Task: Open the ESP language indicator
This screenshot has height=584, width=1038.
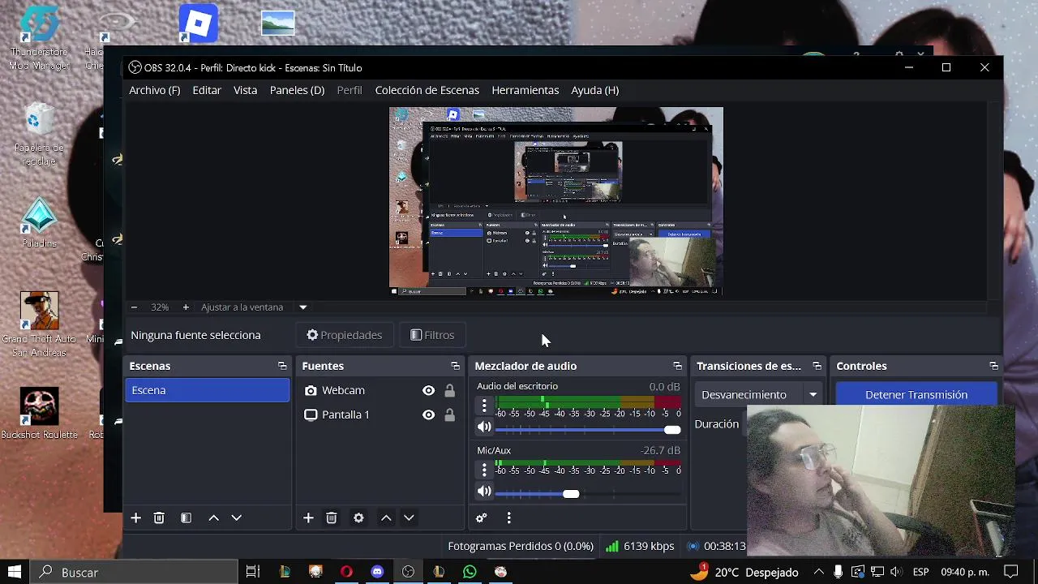Action: [x=920, y=572]
